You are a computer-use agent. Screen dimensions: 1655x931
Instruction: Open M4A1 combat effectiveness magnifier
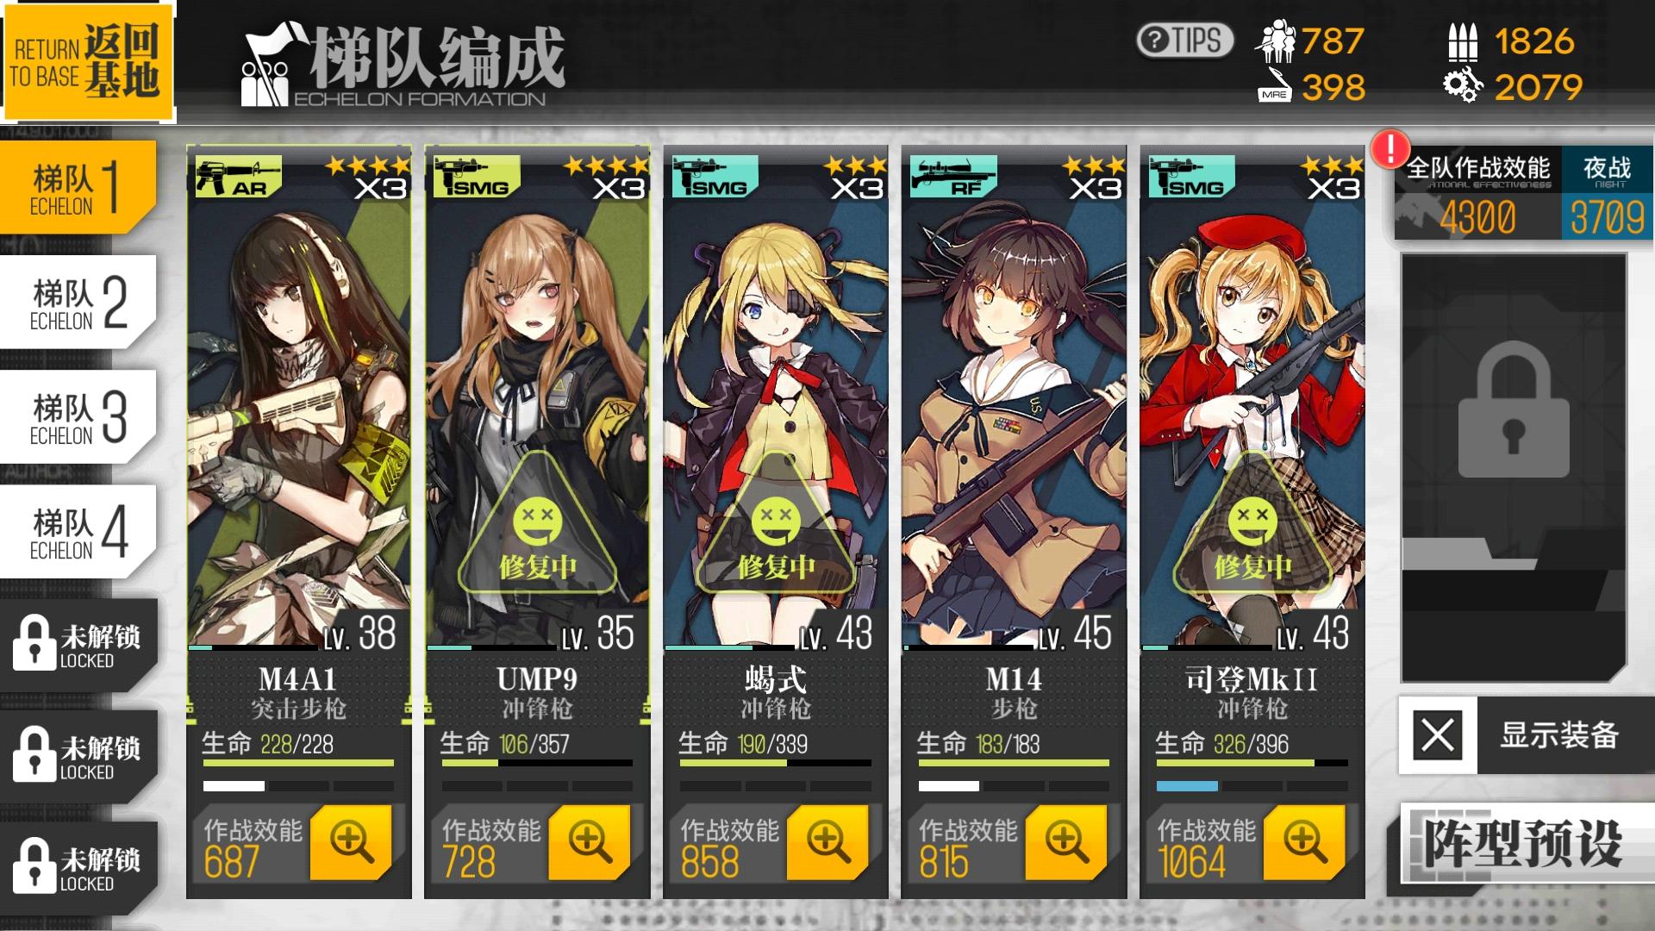351,842
